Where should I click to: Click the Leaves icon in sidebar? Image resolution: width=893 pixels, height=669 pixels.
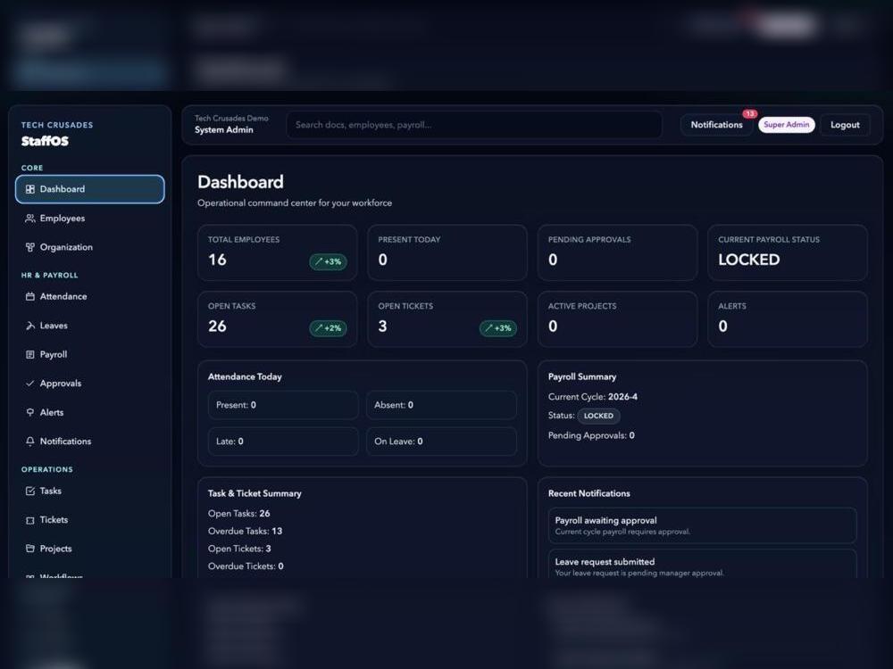click(30, 326)
